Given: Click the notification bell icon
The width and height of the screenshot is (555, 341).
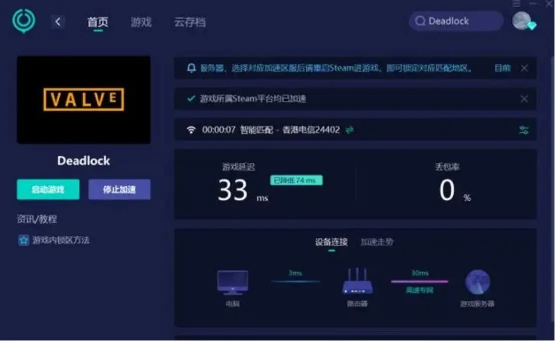Looking at the screenshot, I should [x=191, y=68].
